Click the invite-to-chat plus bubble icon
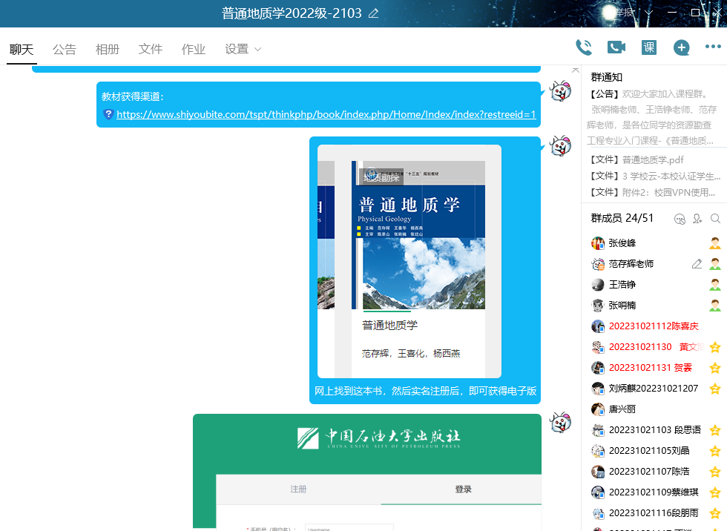This screenshot has width=727, height=531. pyautogui.click(x=681, y=47)
